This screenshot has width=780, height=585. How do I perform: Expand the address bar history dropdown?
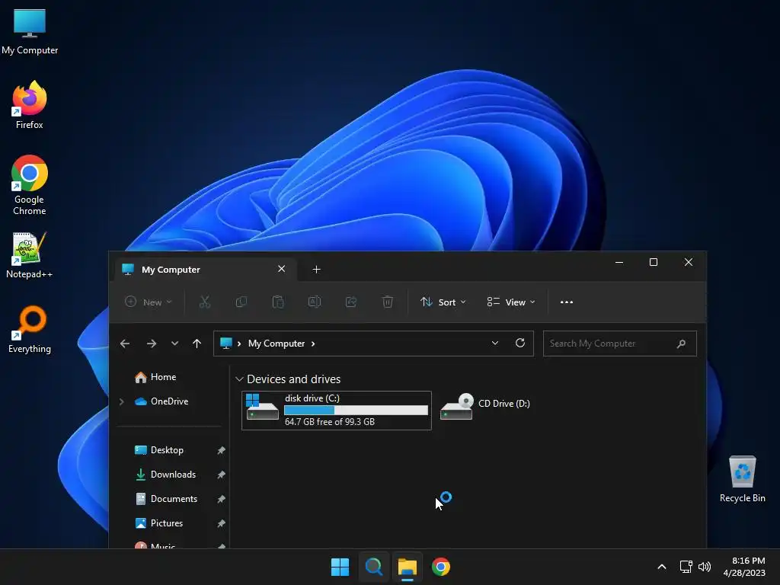495,343
